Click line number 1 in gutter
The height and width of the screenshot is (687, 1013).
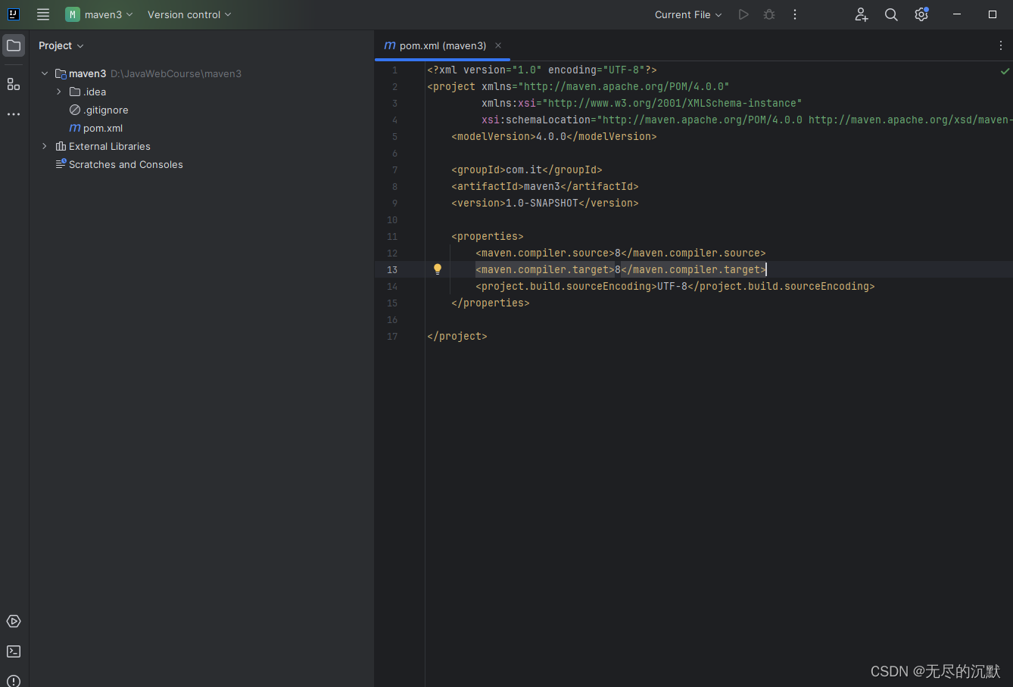pos(394,70)
